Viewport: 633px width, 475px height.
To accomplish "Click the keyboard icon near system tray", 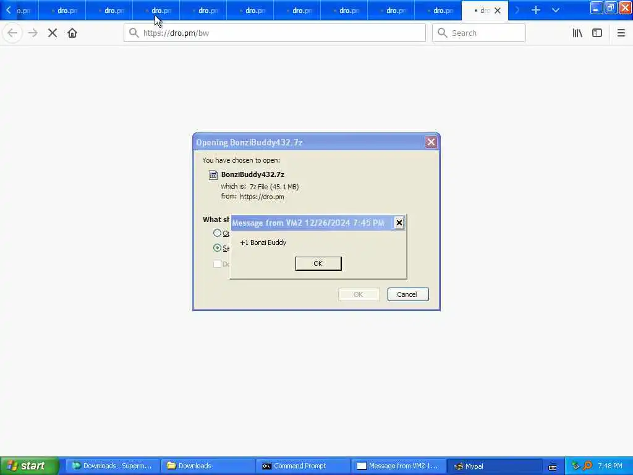I will coord(553,467).
